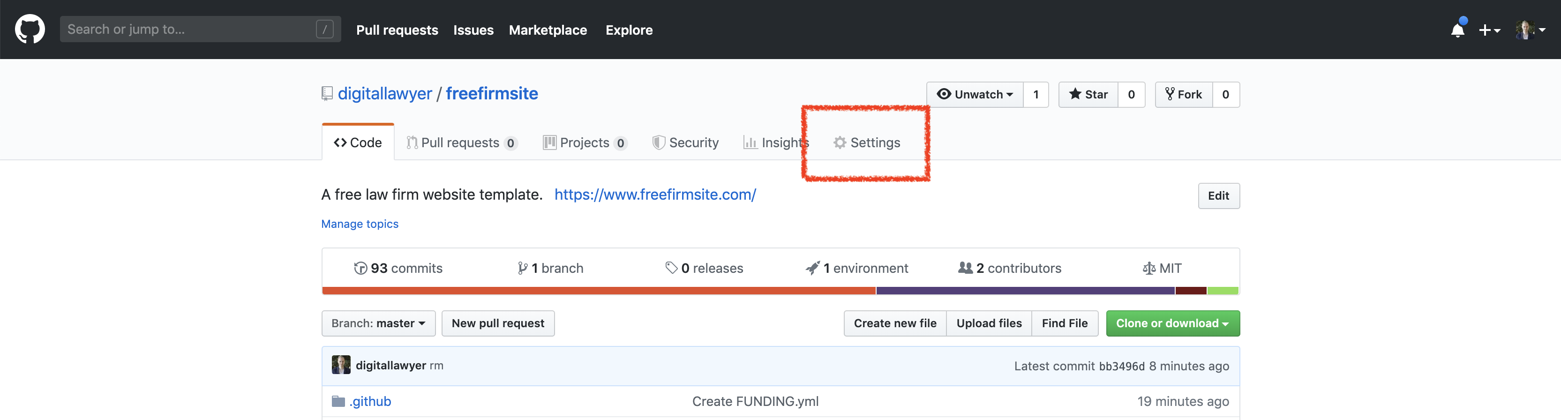Click Create new file button

(x=895, y=323)
